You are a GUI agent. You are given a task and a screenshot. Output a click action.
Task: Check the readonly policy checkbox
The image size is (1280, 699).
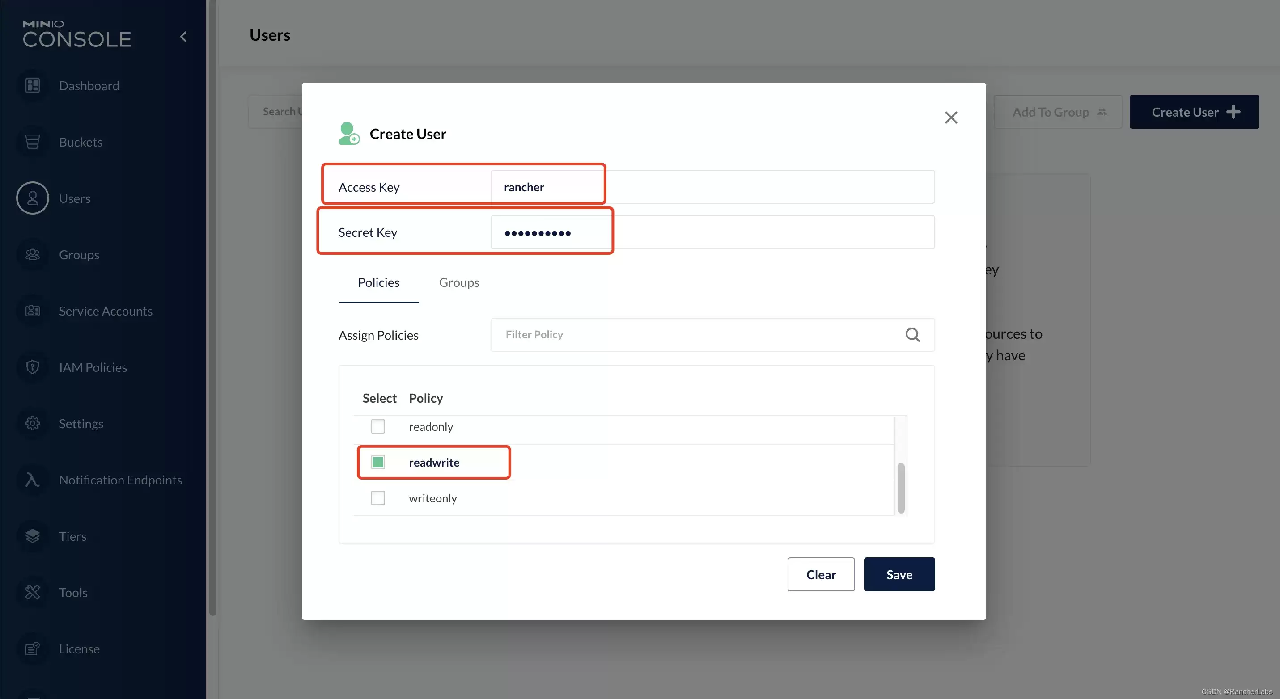(x=377, y=426)
